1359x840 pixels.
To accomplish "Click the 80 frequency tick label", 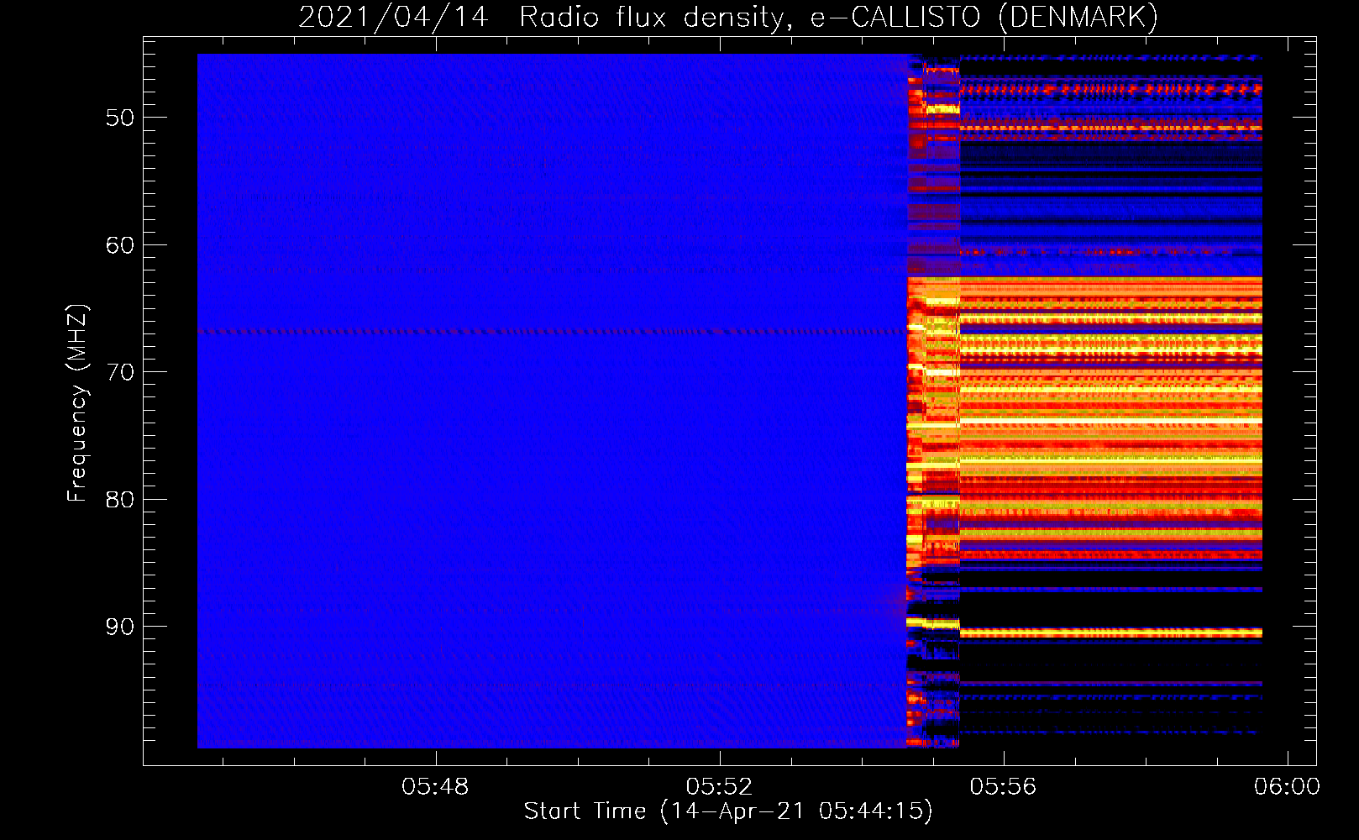I will (120, 500).
